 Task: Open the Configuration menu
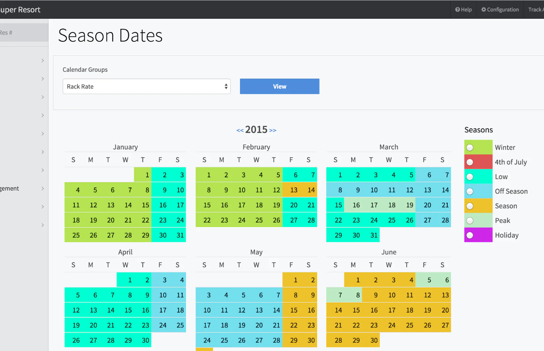pyautogui.click(x=500, y=10)
